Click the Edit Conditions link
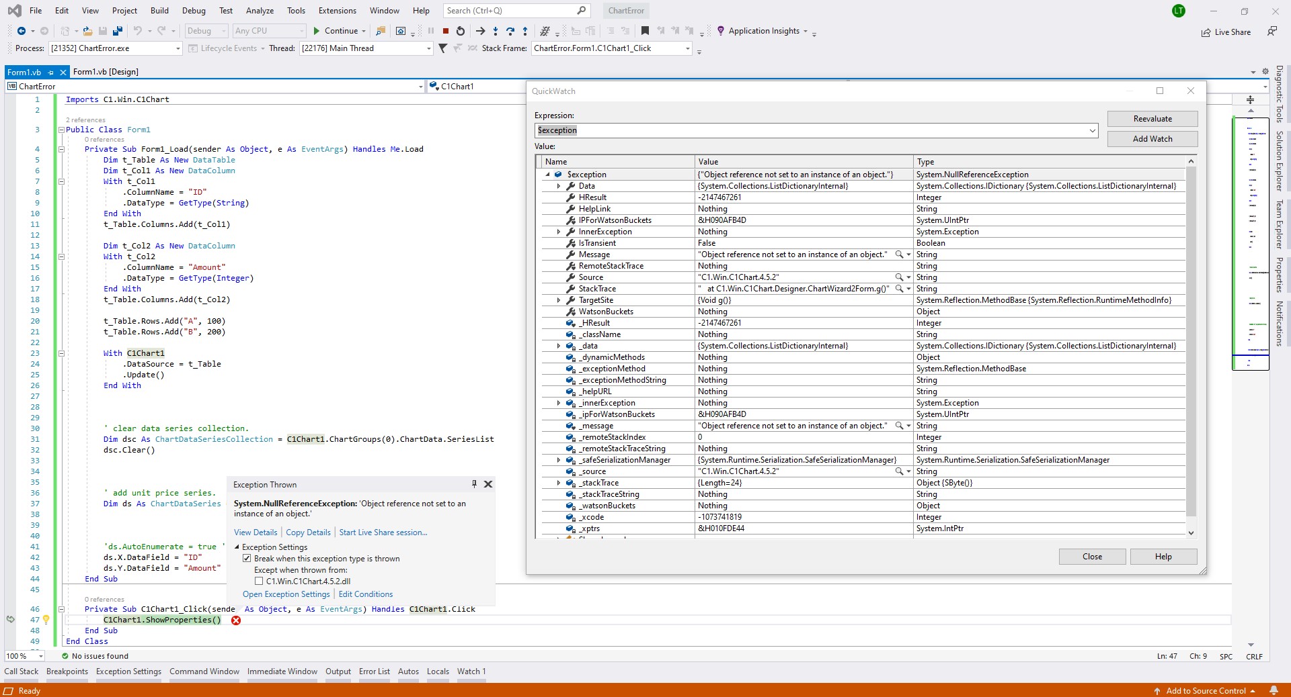Image resolution: width=1291 pixels, height=697 pixels. (366, 594)
